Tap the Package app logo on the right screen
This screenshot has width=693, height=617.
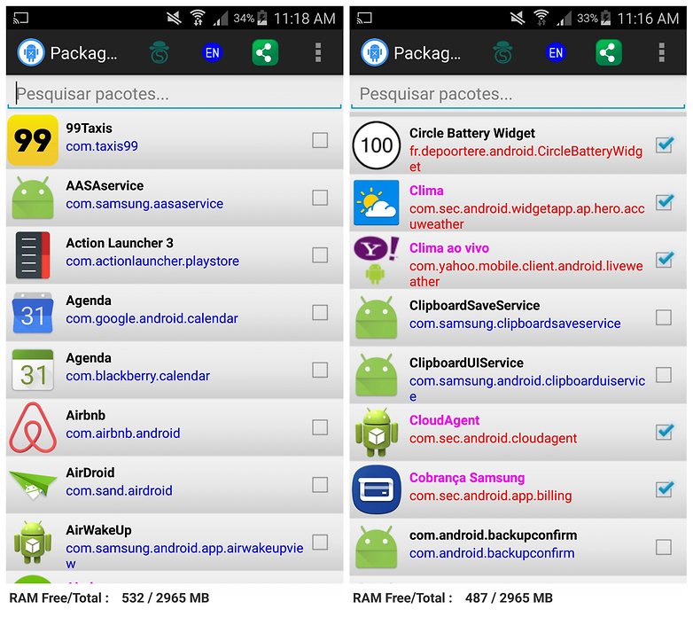click(x=374, y=52)
